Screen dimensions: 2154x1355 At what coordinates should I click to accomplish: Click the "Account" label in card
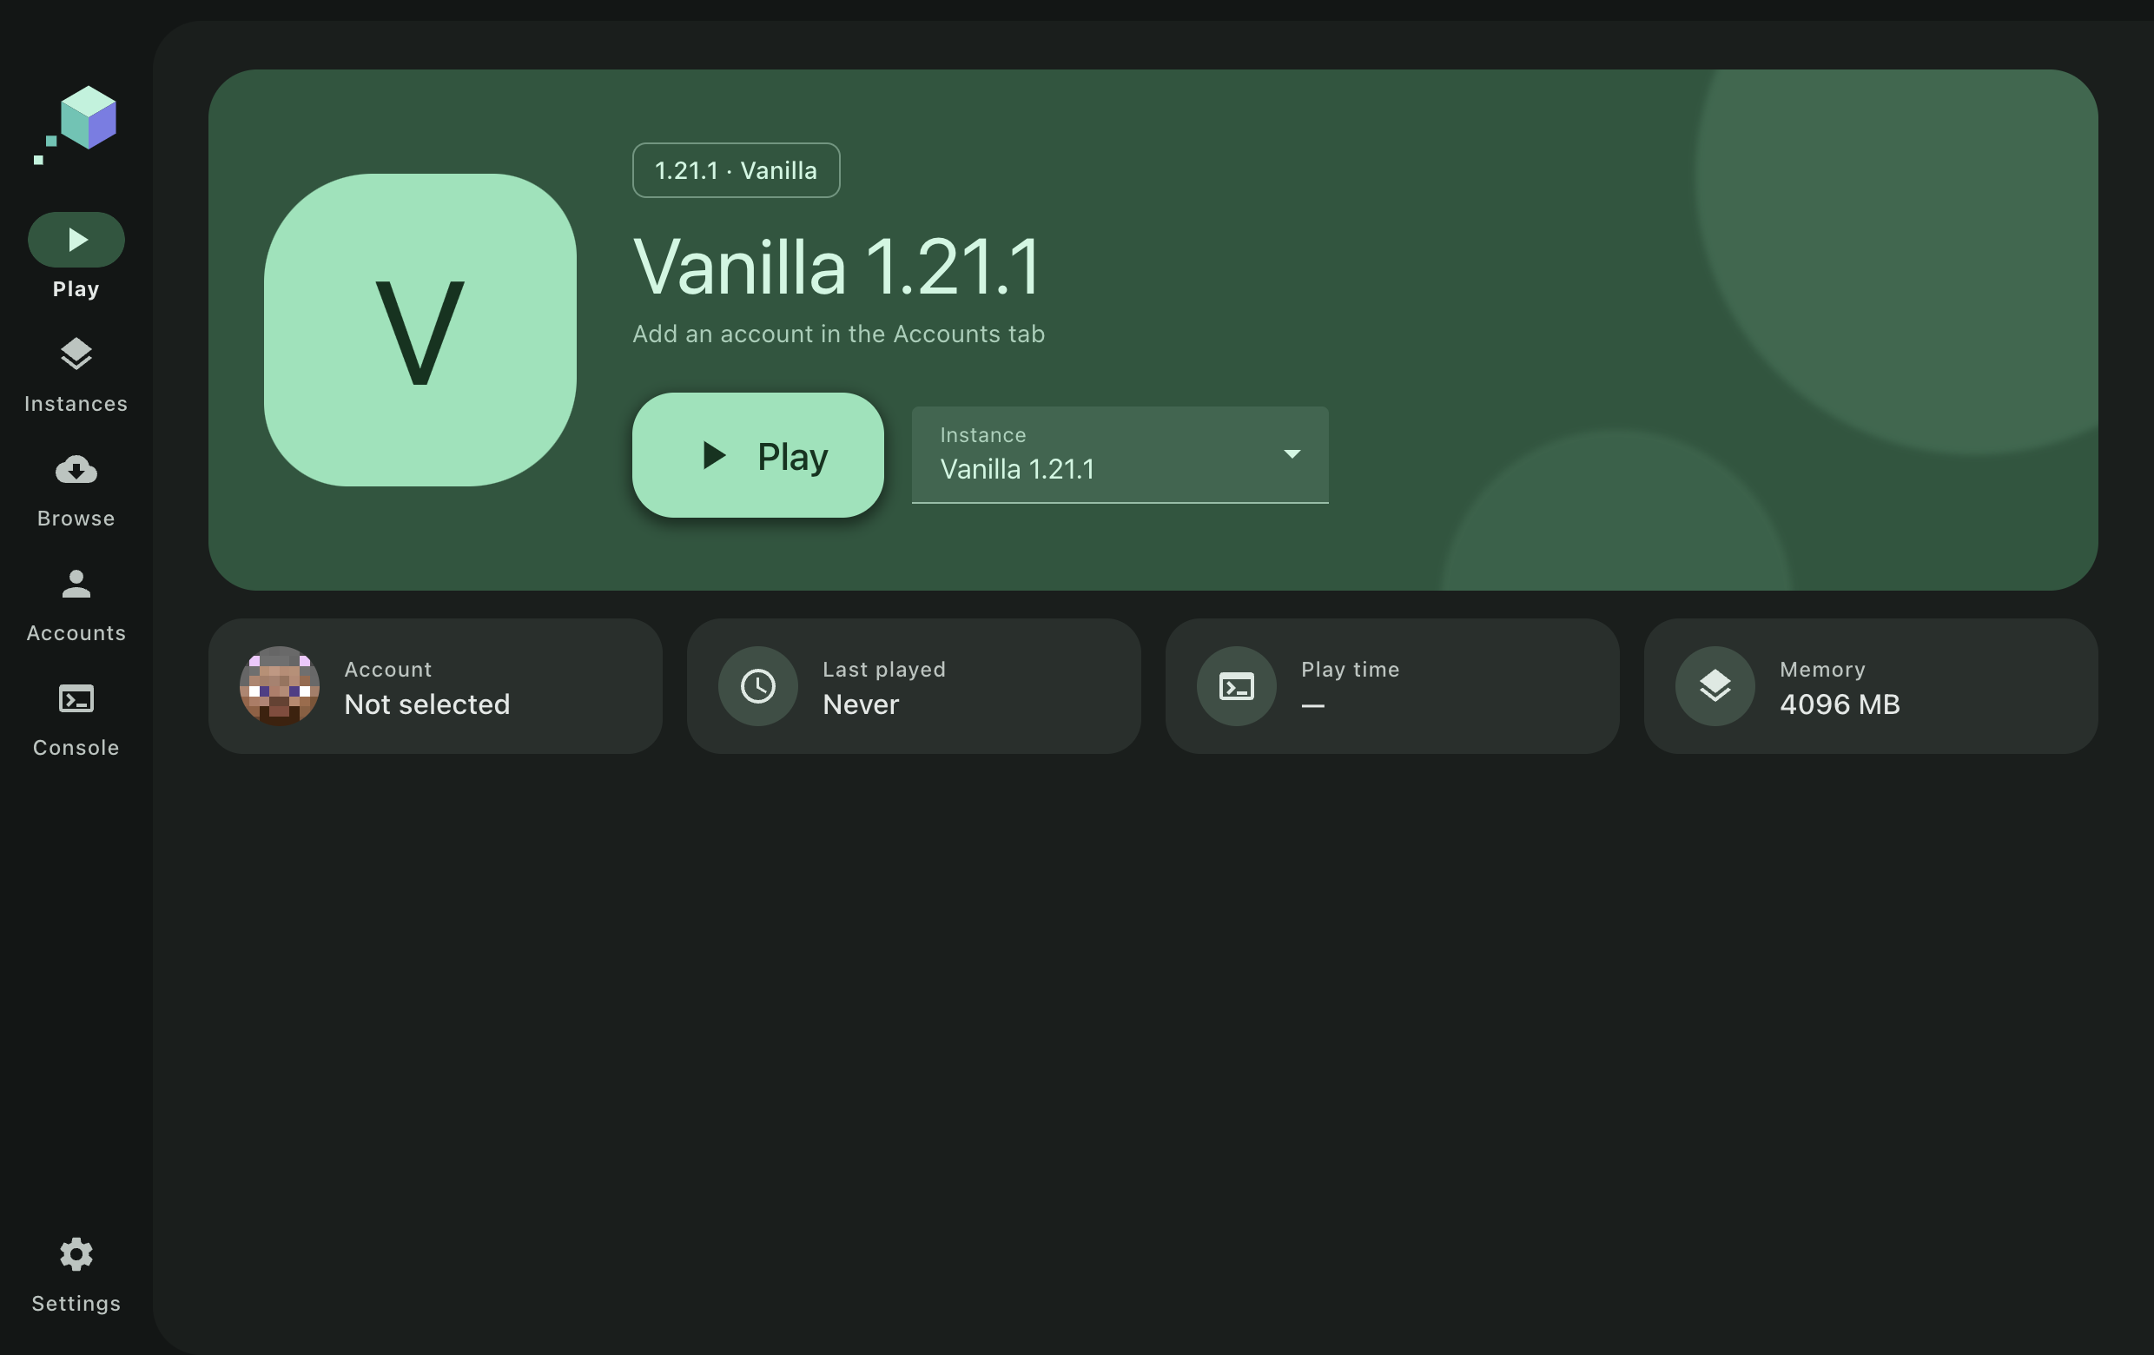[x=387, y=669]
